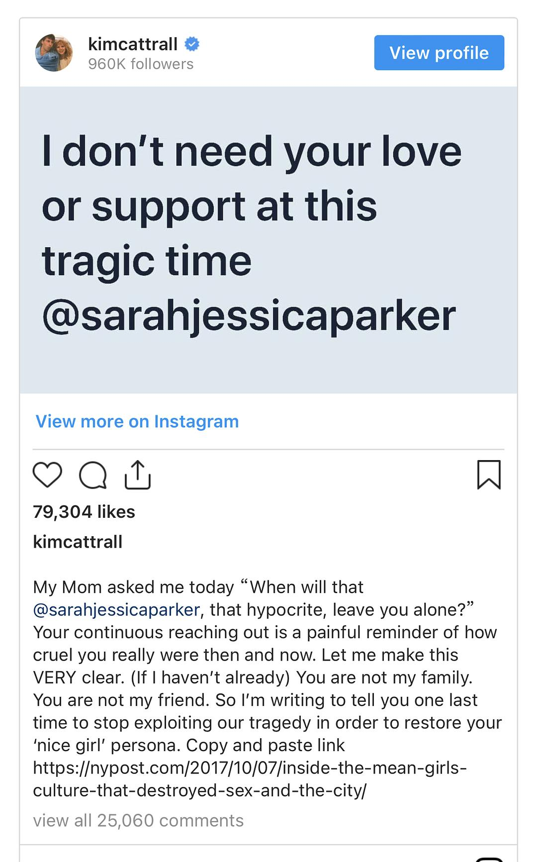Click the kimcattrall username in the post header
The width and height of the screenshot is (537, 862).
(x=133, y=44)
